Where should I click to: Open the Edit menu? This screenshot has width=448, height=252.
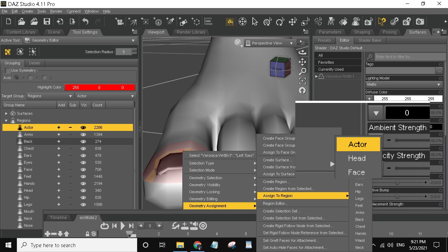click(15, 11)
